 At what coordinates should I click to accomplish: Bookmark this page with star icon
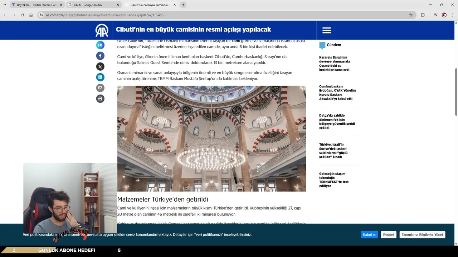coord(411,15)
